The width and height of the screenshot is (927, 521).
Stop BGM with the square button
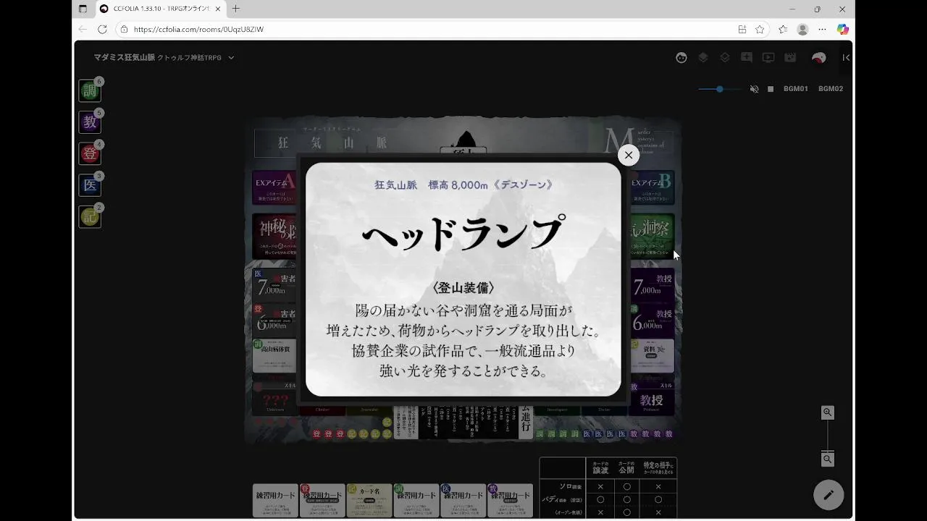click(x=771, y=89)
